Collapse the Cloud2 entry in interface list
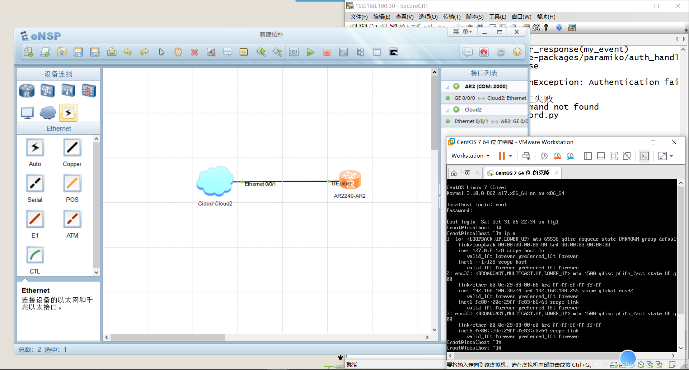 pos(447,110)
